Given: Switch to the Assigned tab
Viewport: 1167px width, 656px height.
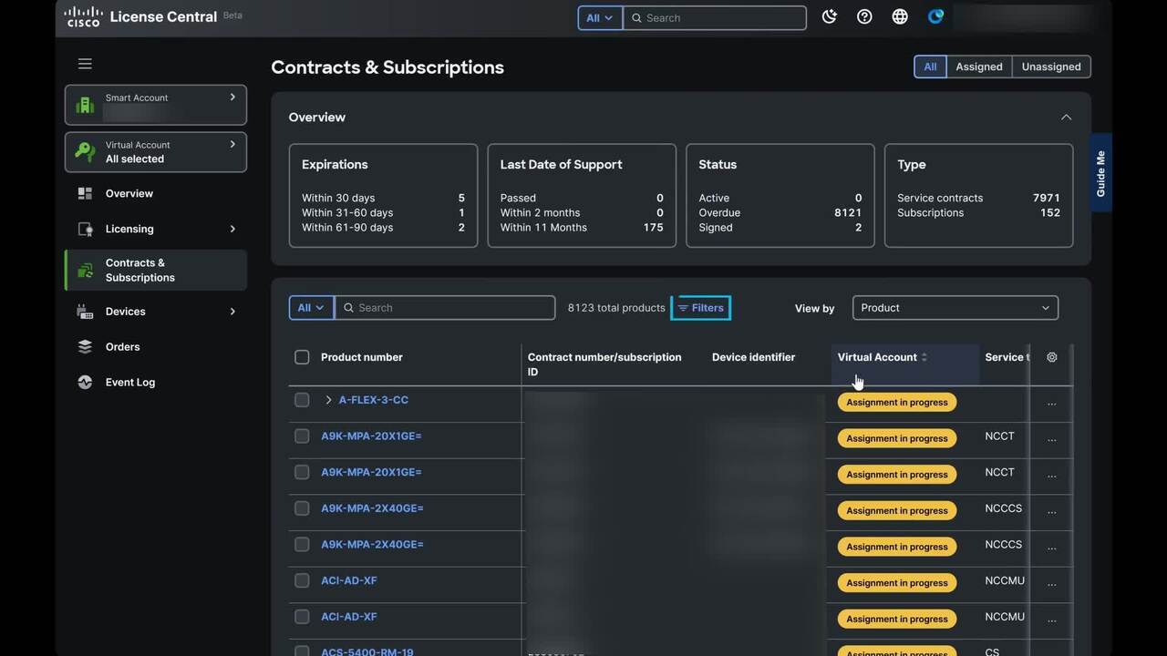Looking at the screenshot, I should tap(979, 67).
